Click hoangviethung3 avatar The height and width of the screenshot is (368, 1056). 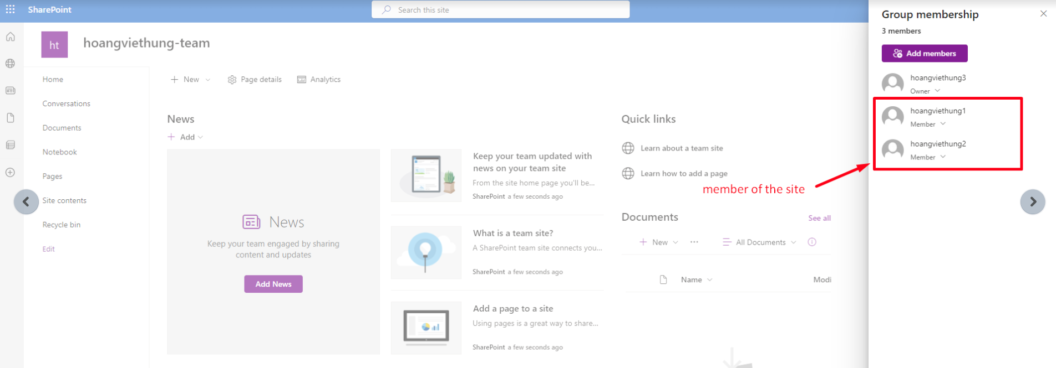pos(892,84)
